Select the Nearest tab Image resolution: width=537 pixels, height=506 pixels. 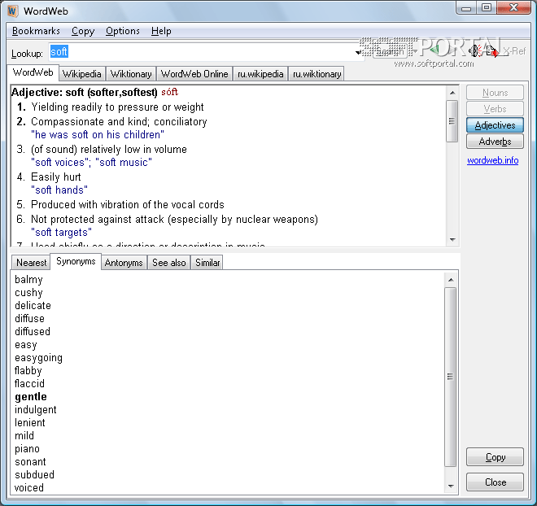point(31,263)
